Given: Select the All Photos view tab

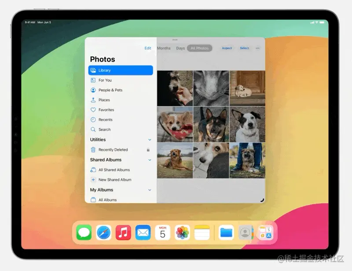Looking at the screenshot, I should pyautogui.click(x=200, y=48).
